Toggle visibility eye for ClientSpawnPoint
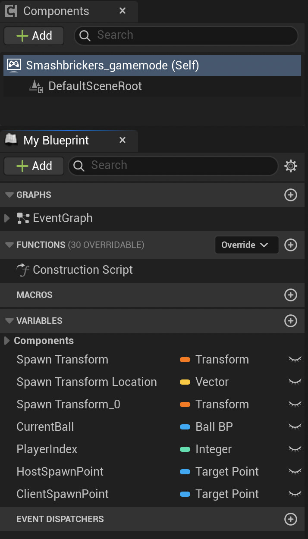Image resolution: width=308 pixels, height=539 pixels. click(x=295, y=494)
